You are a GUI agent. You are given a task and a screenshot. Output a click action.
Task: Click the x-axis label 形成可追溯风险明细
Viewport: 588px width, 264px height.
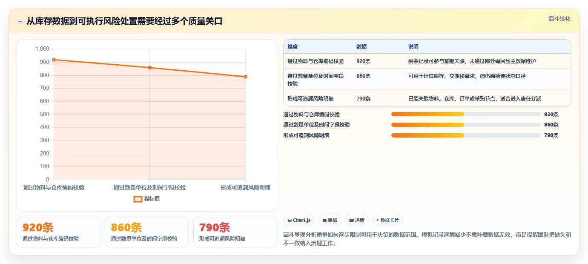245,188
